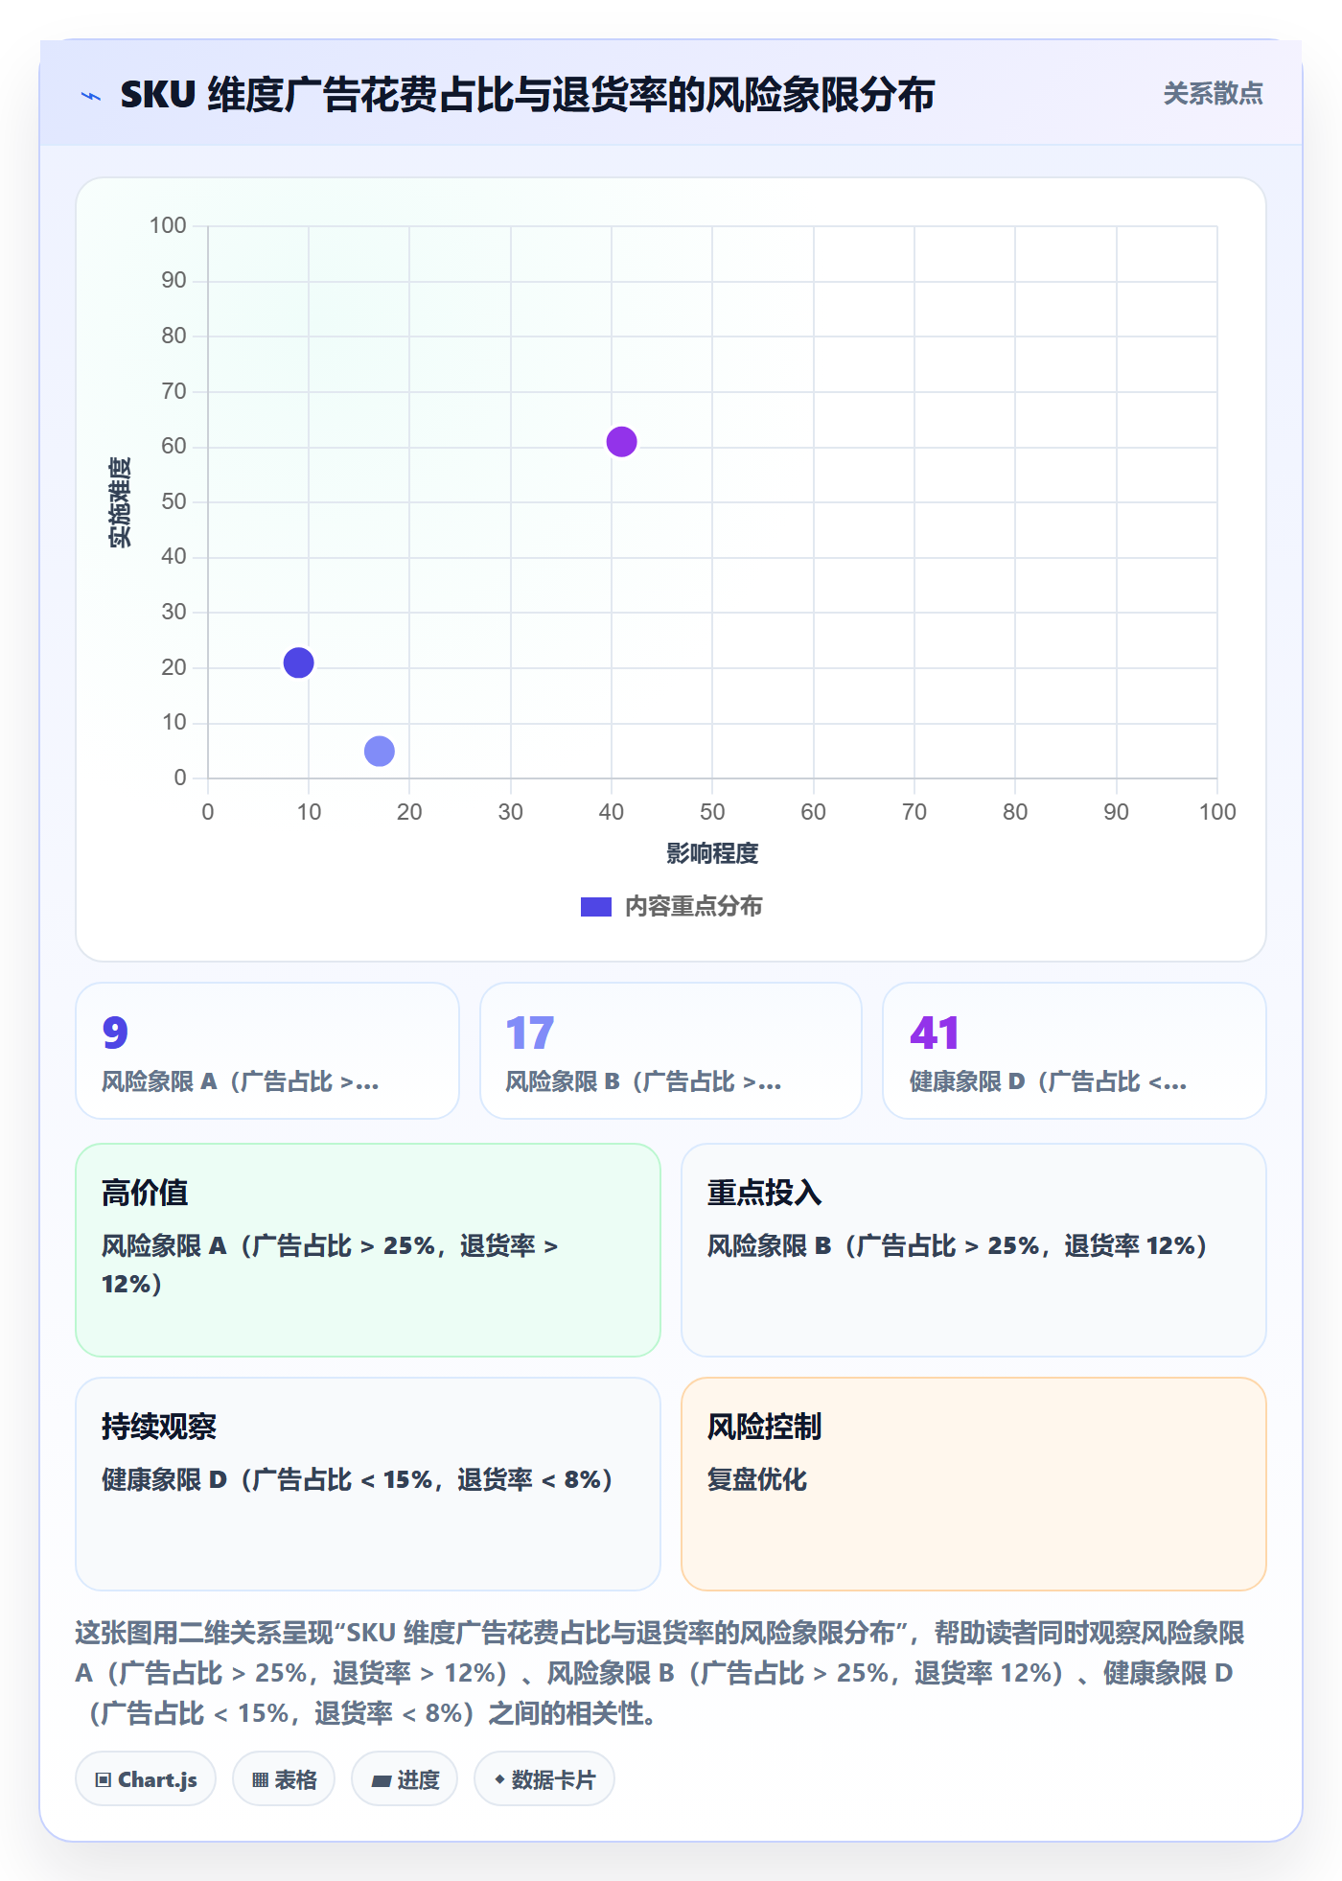Click the 数据卡片 tag chip
Image resolution: width=1342 pixels, height=1881 pixels.
coord(544,1779)
